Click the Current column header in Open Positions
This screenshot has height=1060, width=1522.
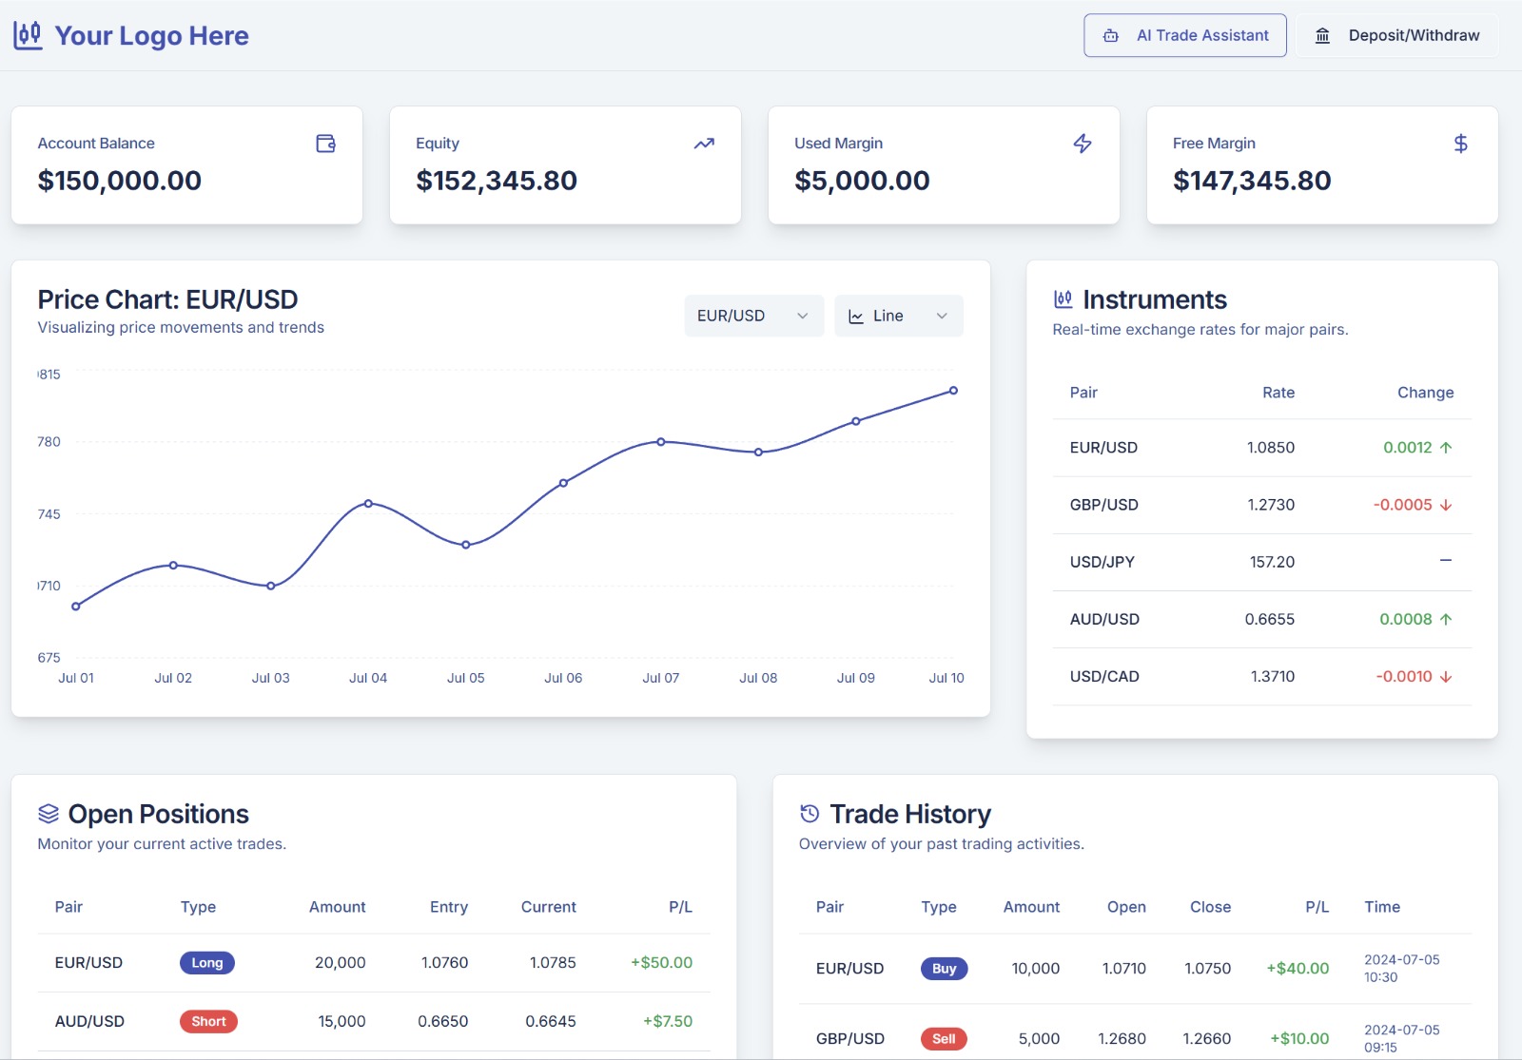click(x=549, y=907)
